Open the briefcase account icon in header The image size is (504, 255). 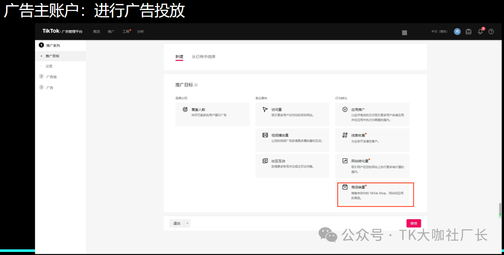click(x=468, y=31)
